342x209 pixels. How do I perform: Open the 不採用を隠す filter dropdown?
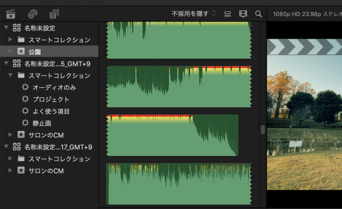194,14
